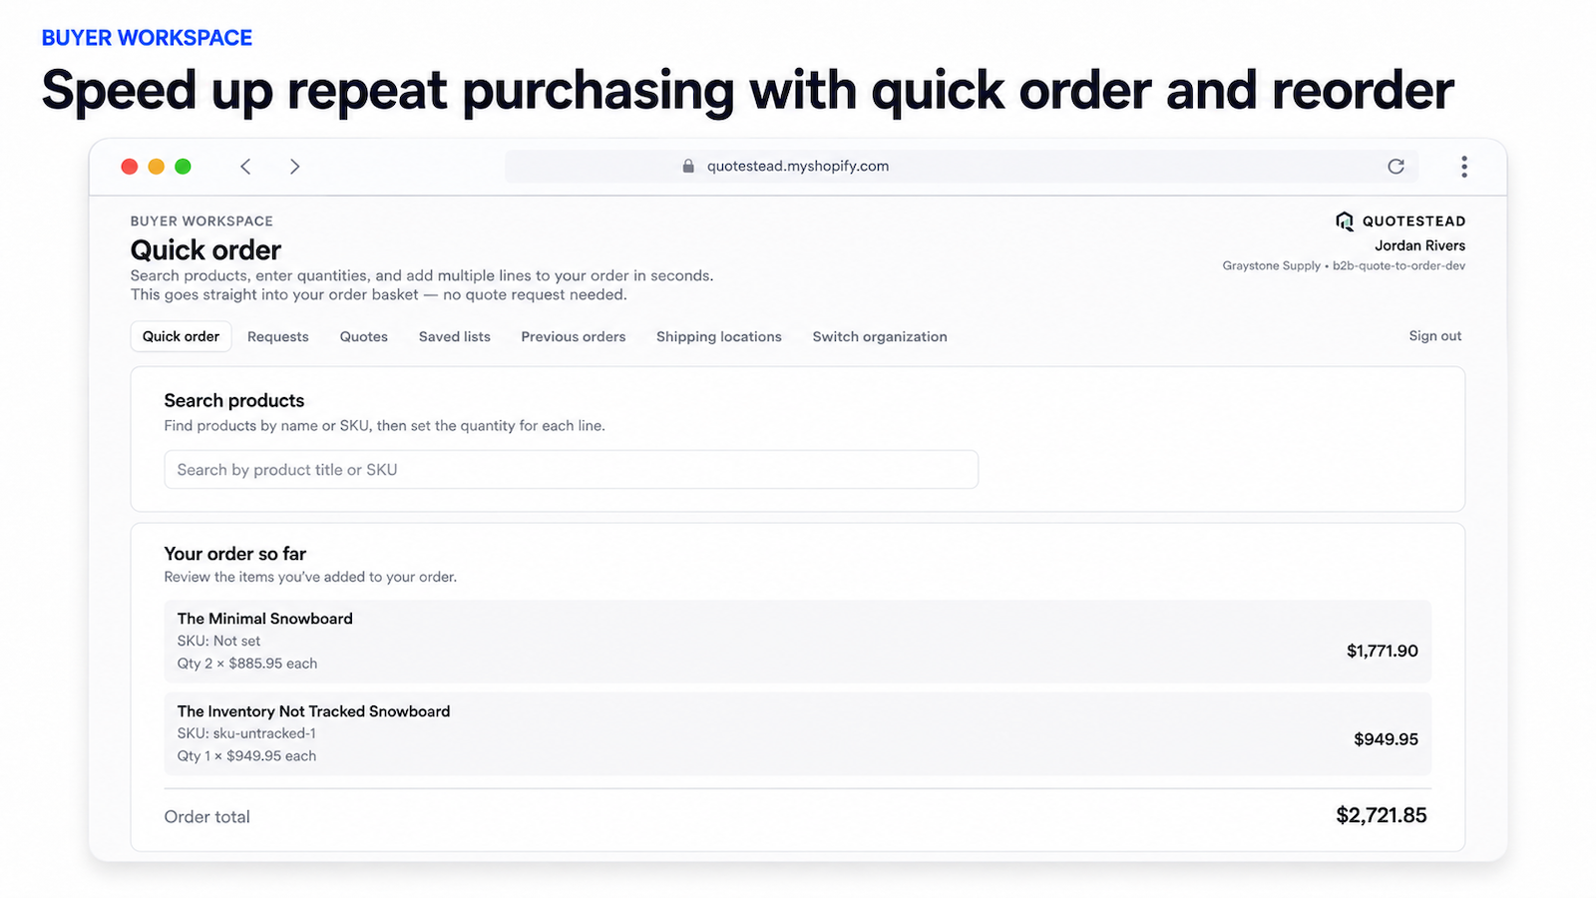The image size is (1596, 898).
Task: Click the browser back arrow
Action: pyautogui.click(x=245, y=167)
